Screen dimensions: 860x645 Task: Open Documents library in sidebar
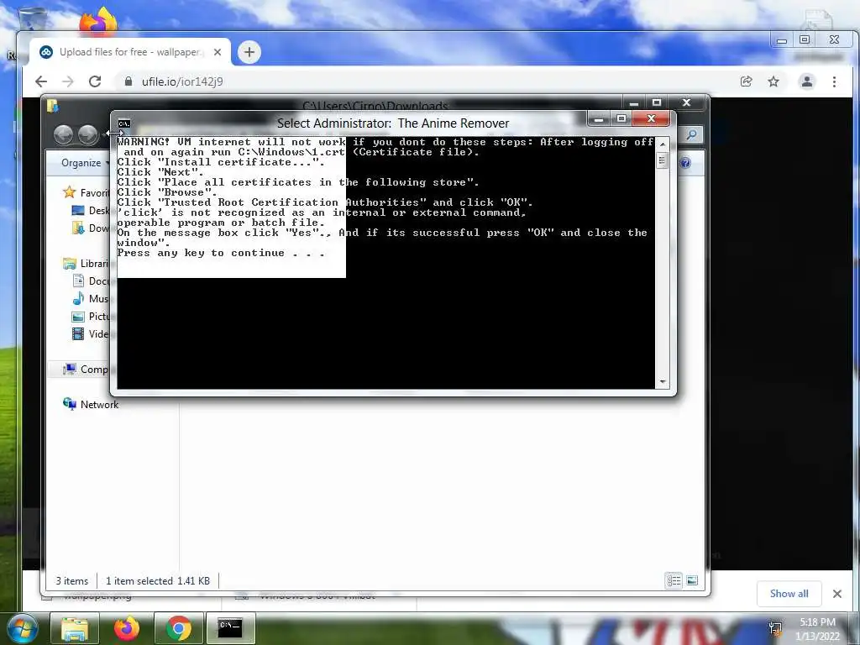pyautogui.click(x=91, y=281)
